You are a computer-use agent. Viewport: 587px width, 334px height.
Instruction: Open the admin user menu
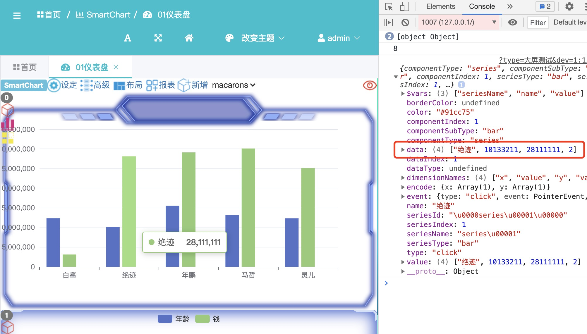point(339,38)
